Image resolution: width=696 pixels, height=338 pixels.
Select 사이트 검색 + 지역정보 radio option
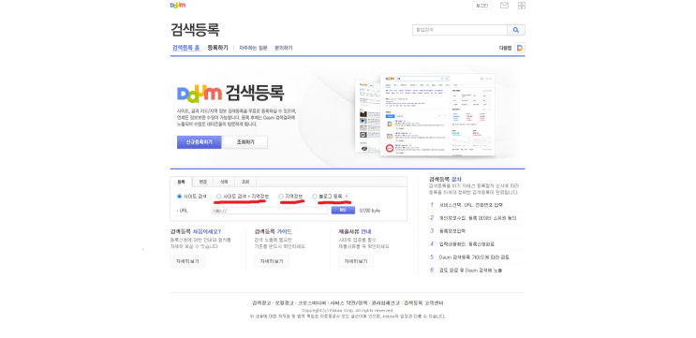(219, 196)
